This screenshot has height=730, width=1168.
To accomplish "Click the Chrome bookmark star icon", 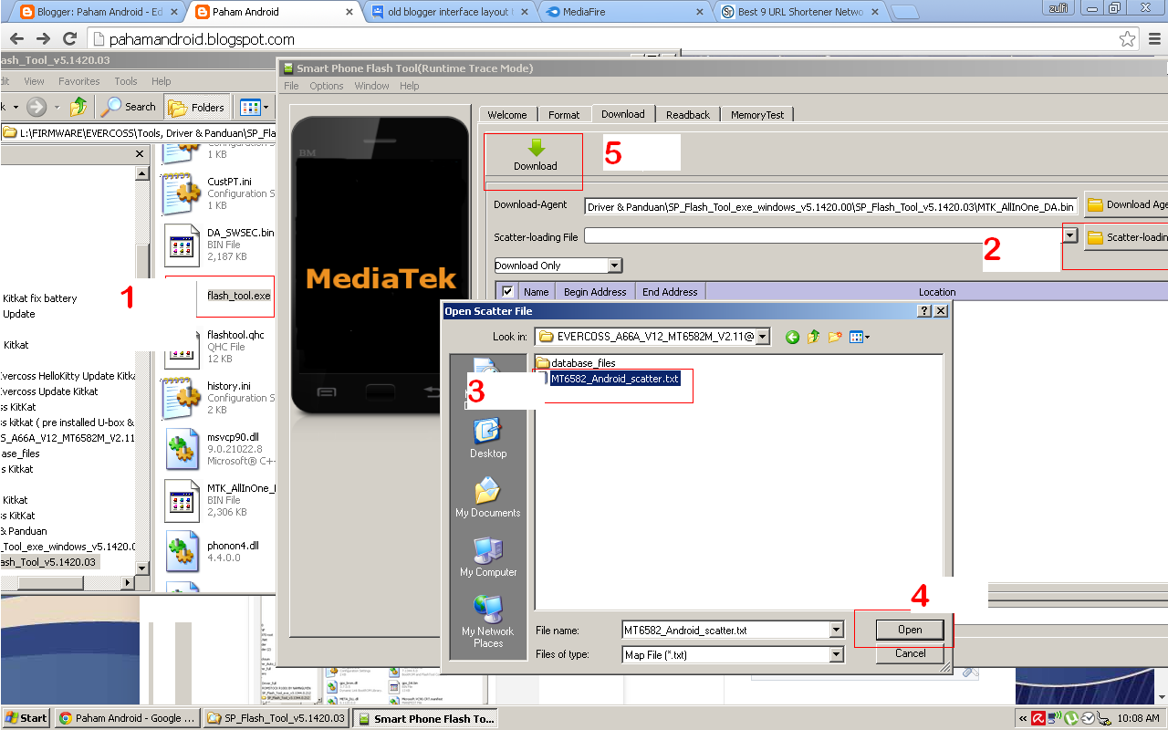I will click(x=1128, y=39).
